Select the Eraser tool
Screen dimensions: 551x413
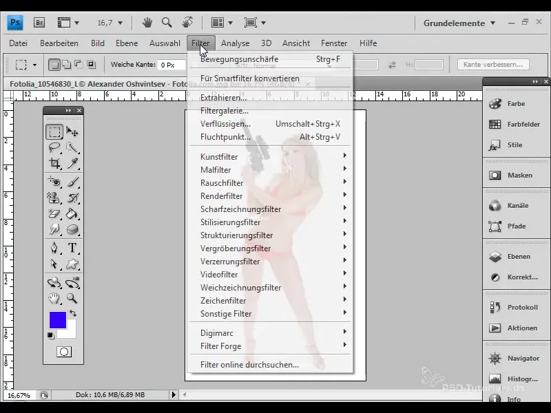(54, 213)
